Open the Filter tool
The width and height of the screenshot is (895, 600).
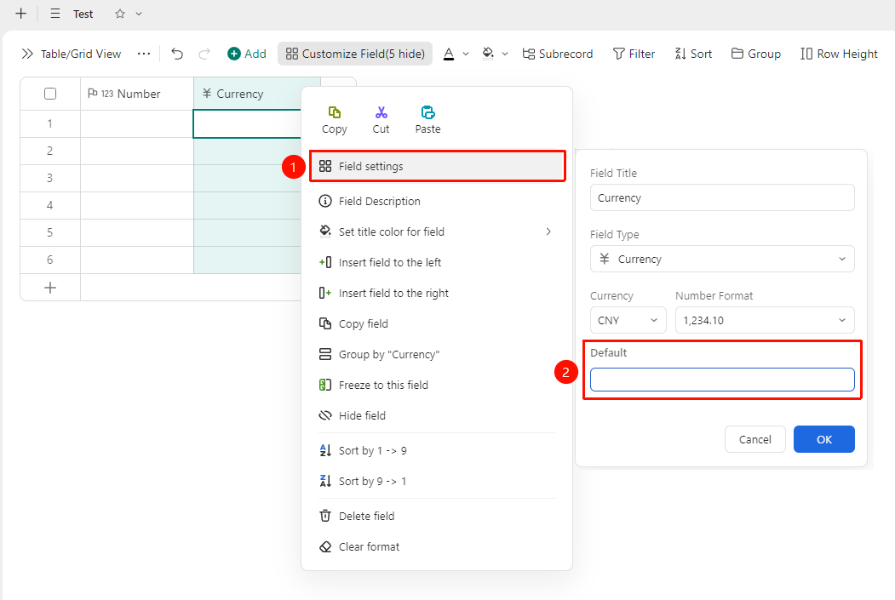click(634, 54)
